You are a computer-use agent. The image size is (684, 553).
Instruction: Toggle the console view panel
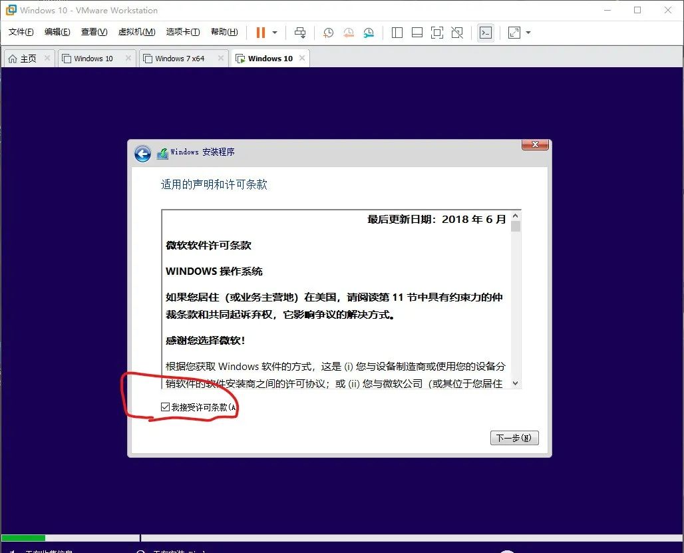[484, 32]
